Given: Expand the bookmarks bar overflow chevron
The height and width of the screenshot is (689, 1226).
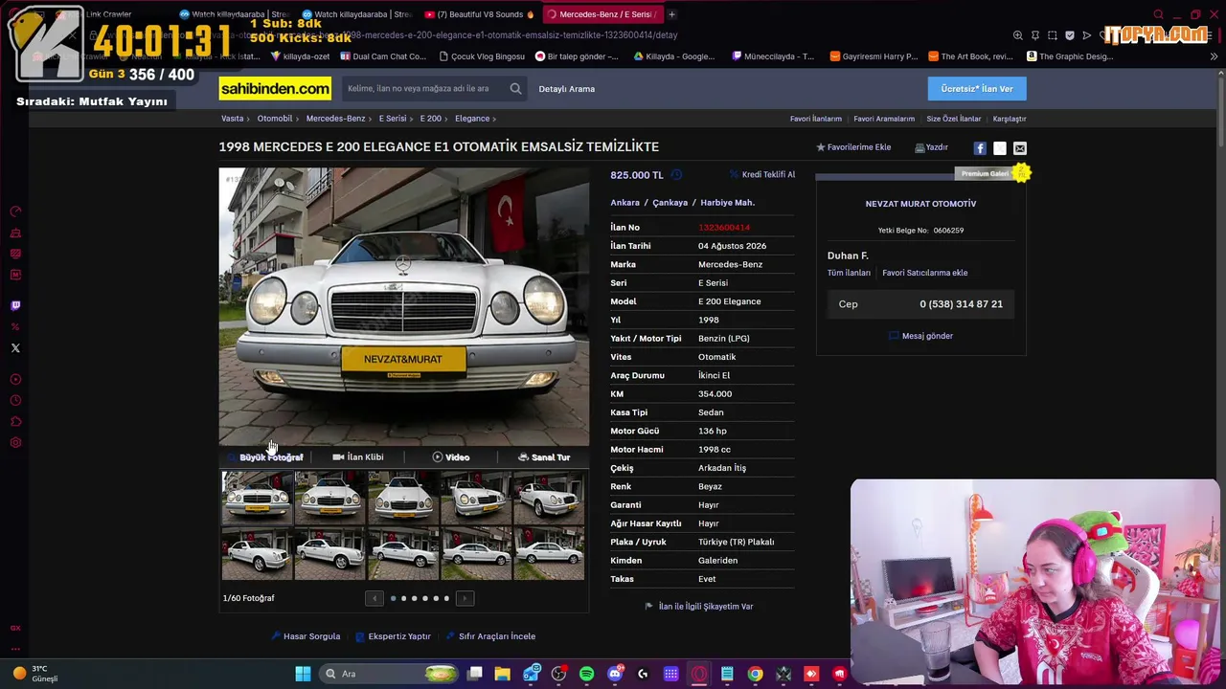Looking at the screenshot, I should [x=1214, y=56].
